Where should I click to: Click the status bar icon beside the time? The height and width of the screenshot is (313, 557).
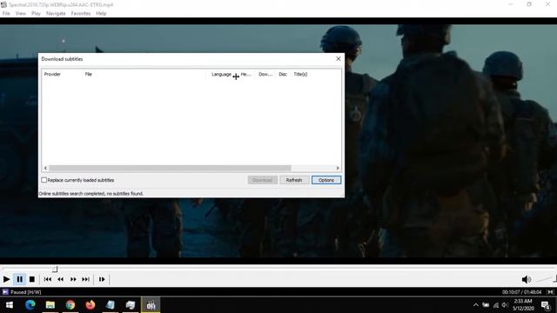[550, 292]
